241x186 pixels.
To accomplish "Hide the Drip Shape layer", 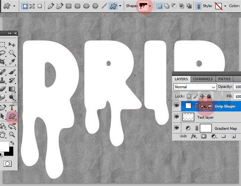I will coord(176,106).
